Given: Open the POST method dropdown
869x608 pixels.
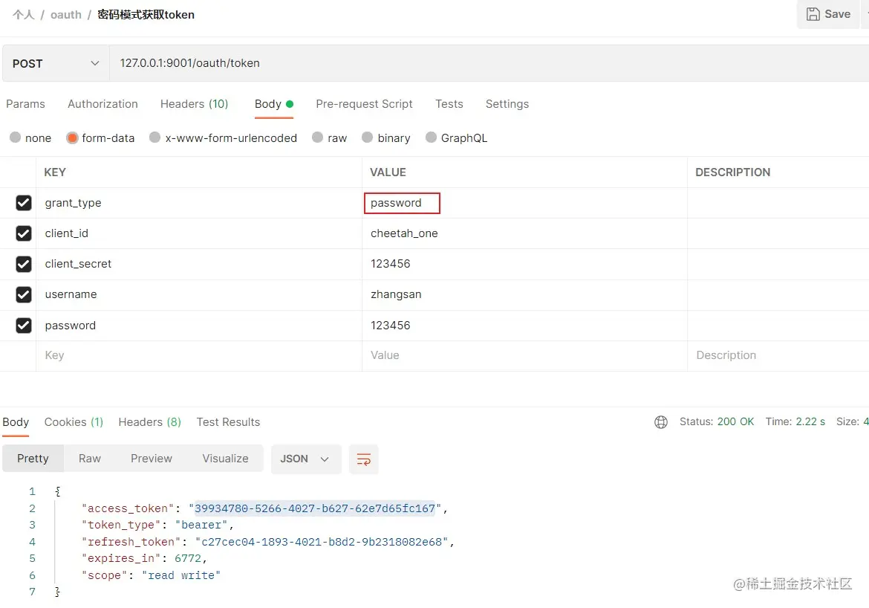Looking at the screenshot, I should point(56,63).
